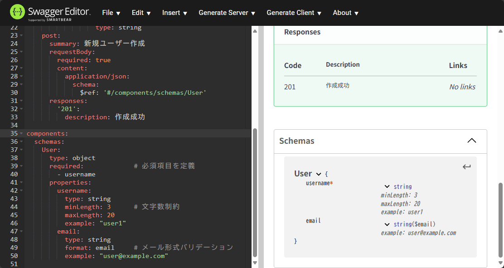Open the Generate Server dropdown
This screenshot has height=268, width=504.
point(227,12)
